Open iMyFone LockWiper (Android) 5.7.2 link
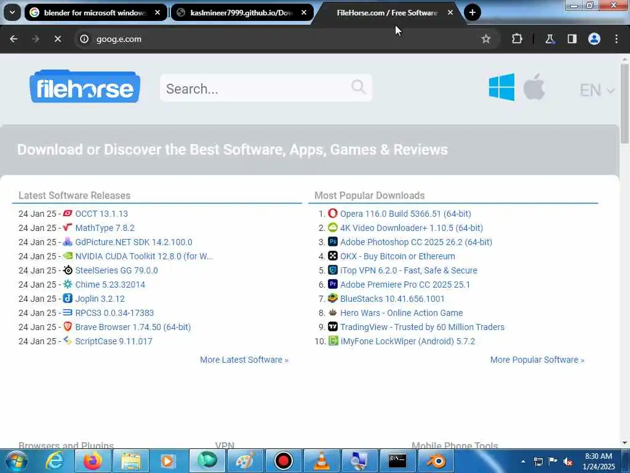Screen dimensions: 630x473 408,341
